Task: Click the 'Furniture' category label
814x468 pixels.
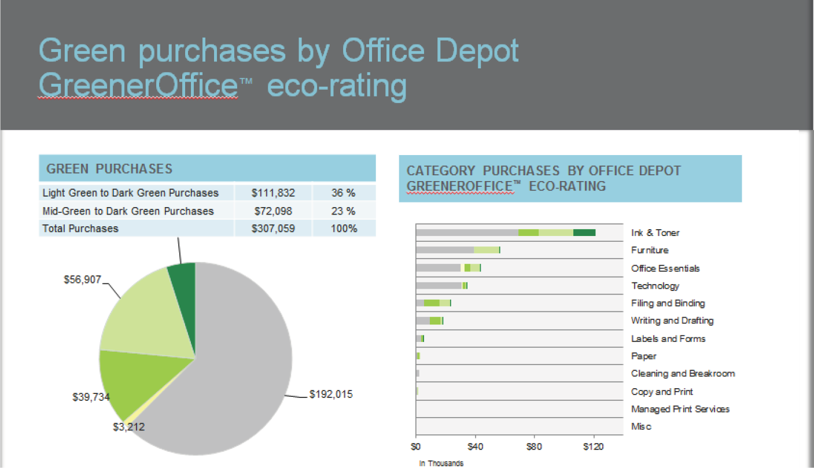Action: (650, 250)
